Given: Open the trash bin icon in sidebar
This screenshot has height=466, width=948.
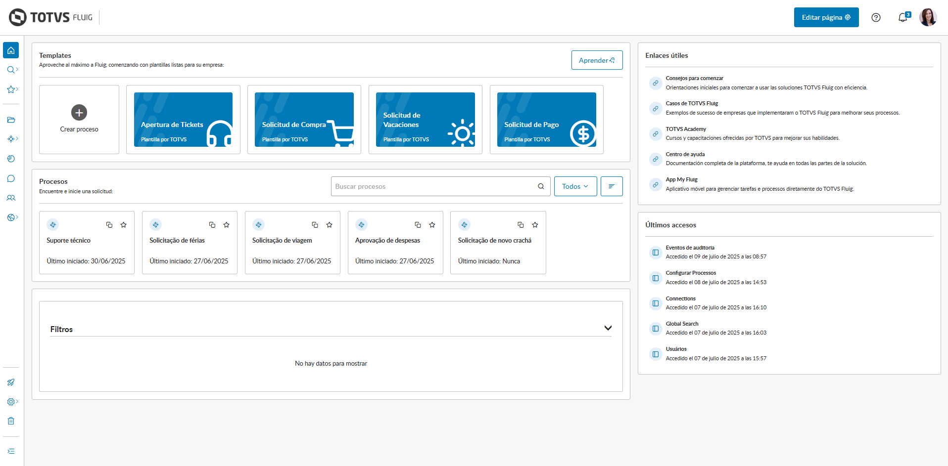Looking at the screenshot, I should 11,421.
